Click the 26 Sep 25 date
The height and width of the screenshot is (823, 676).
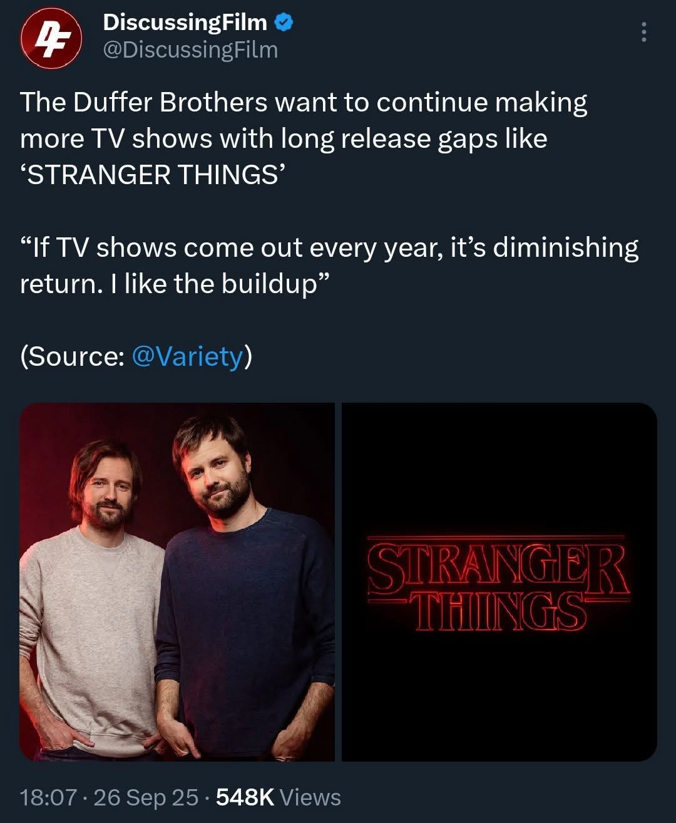[x=146, y=797]
